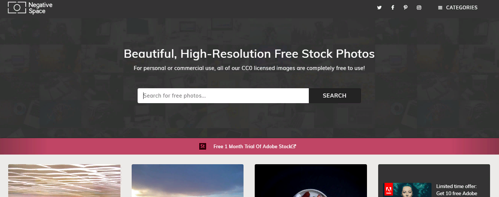Open Free 1 Month Trial Of Adobe Stock link
The width and height of the screenshot is (499, 197).
point(252,146)
